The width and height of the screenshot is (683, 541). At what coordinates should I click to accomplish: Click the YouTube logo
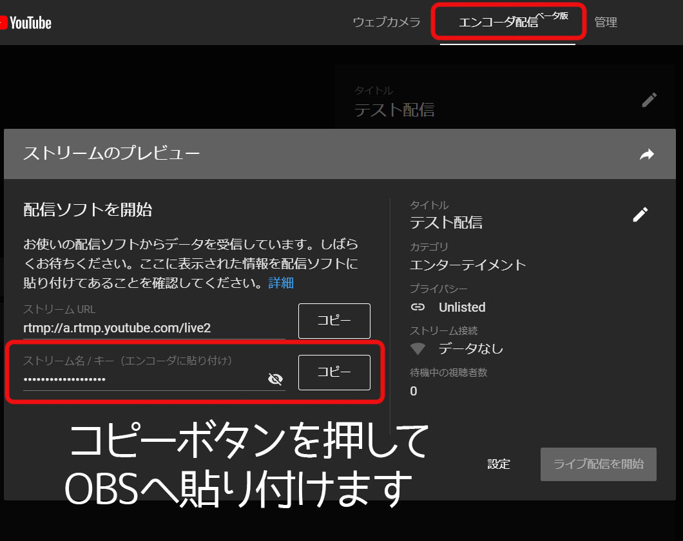tap(26, 23)
